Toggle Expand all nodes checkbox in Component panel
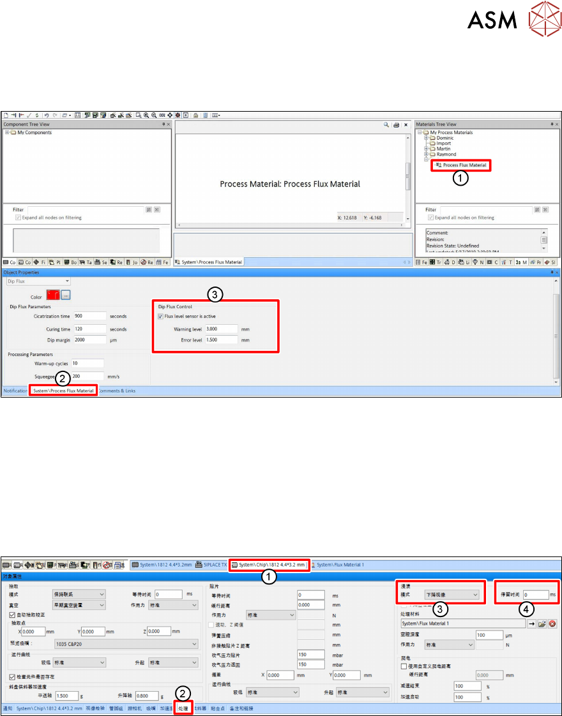The image size is (562, 716). coord(19,218)
